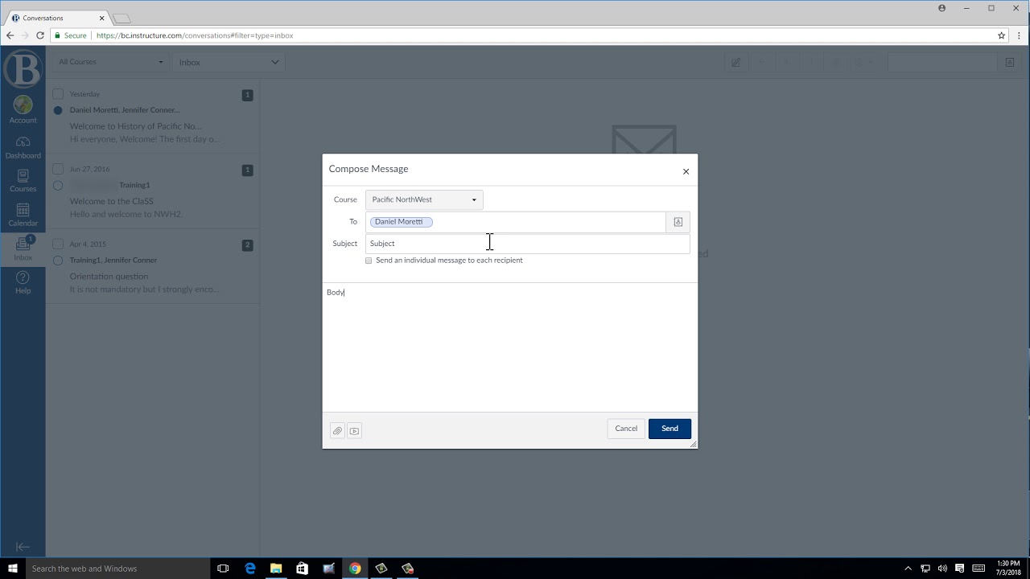The height and width of the screenshot is (579, 1030).
Task: Expand the Inbox mailbox type dropdown
Action: coord(229,62)
